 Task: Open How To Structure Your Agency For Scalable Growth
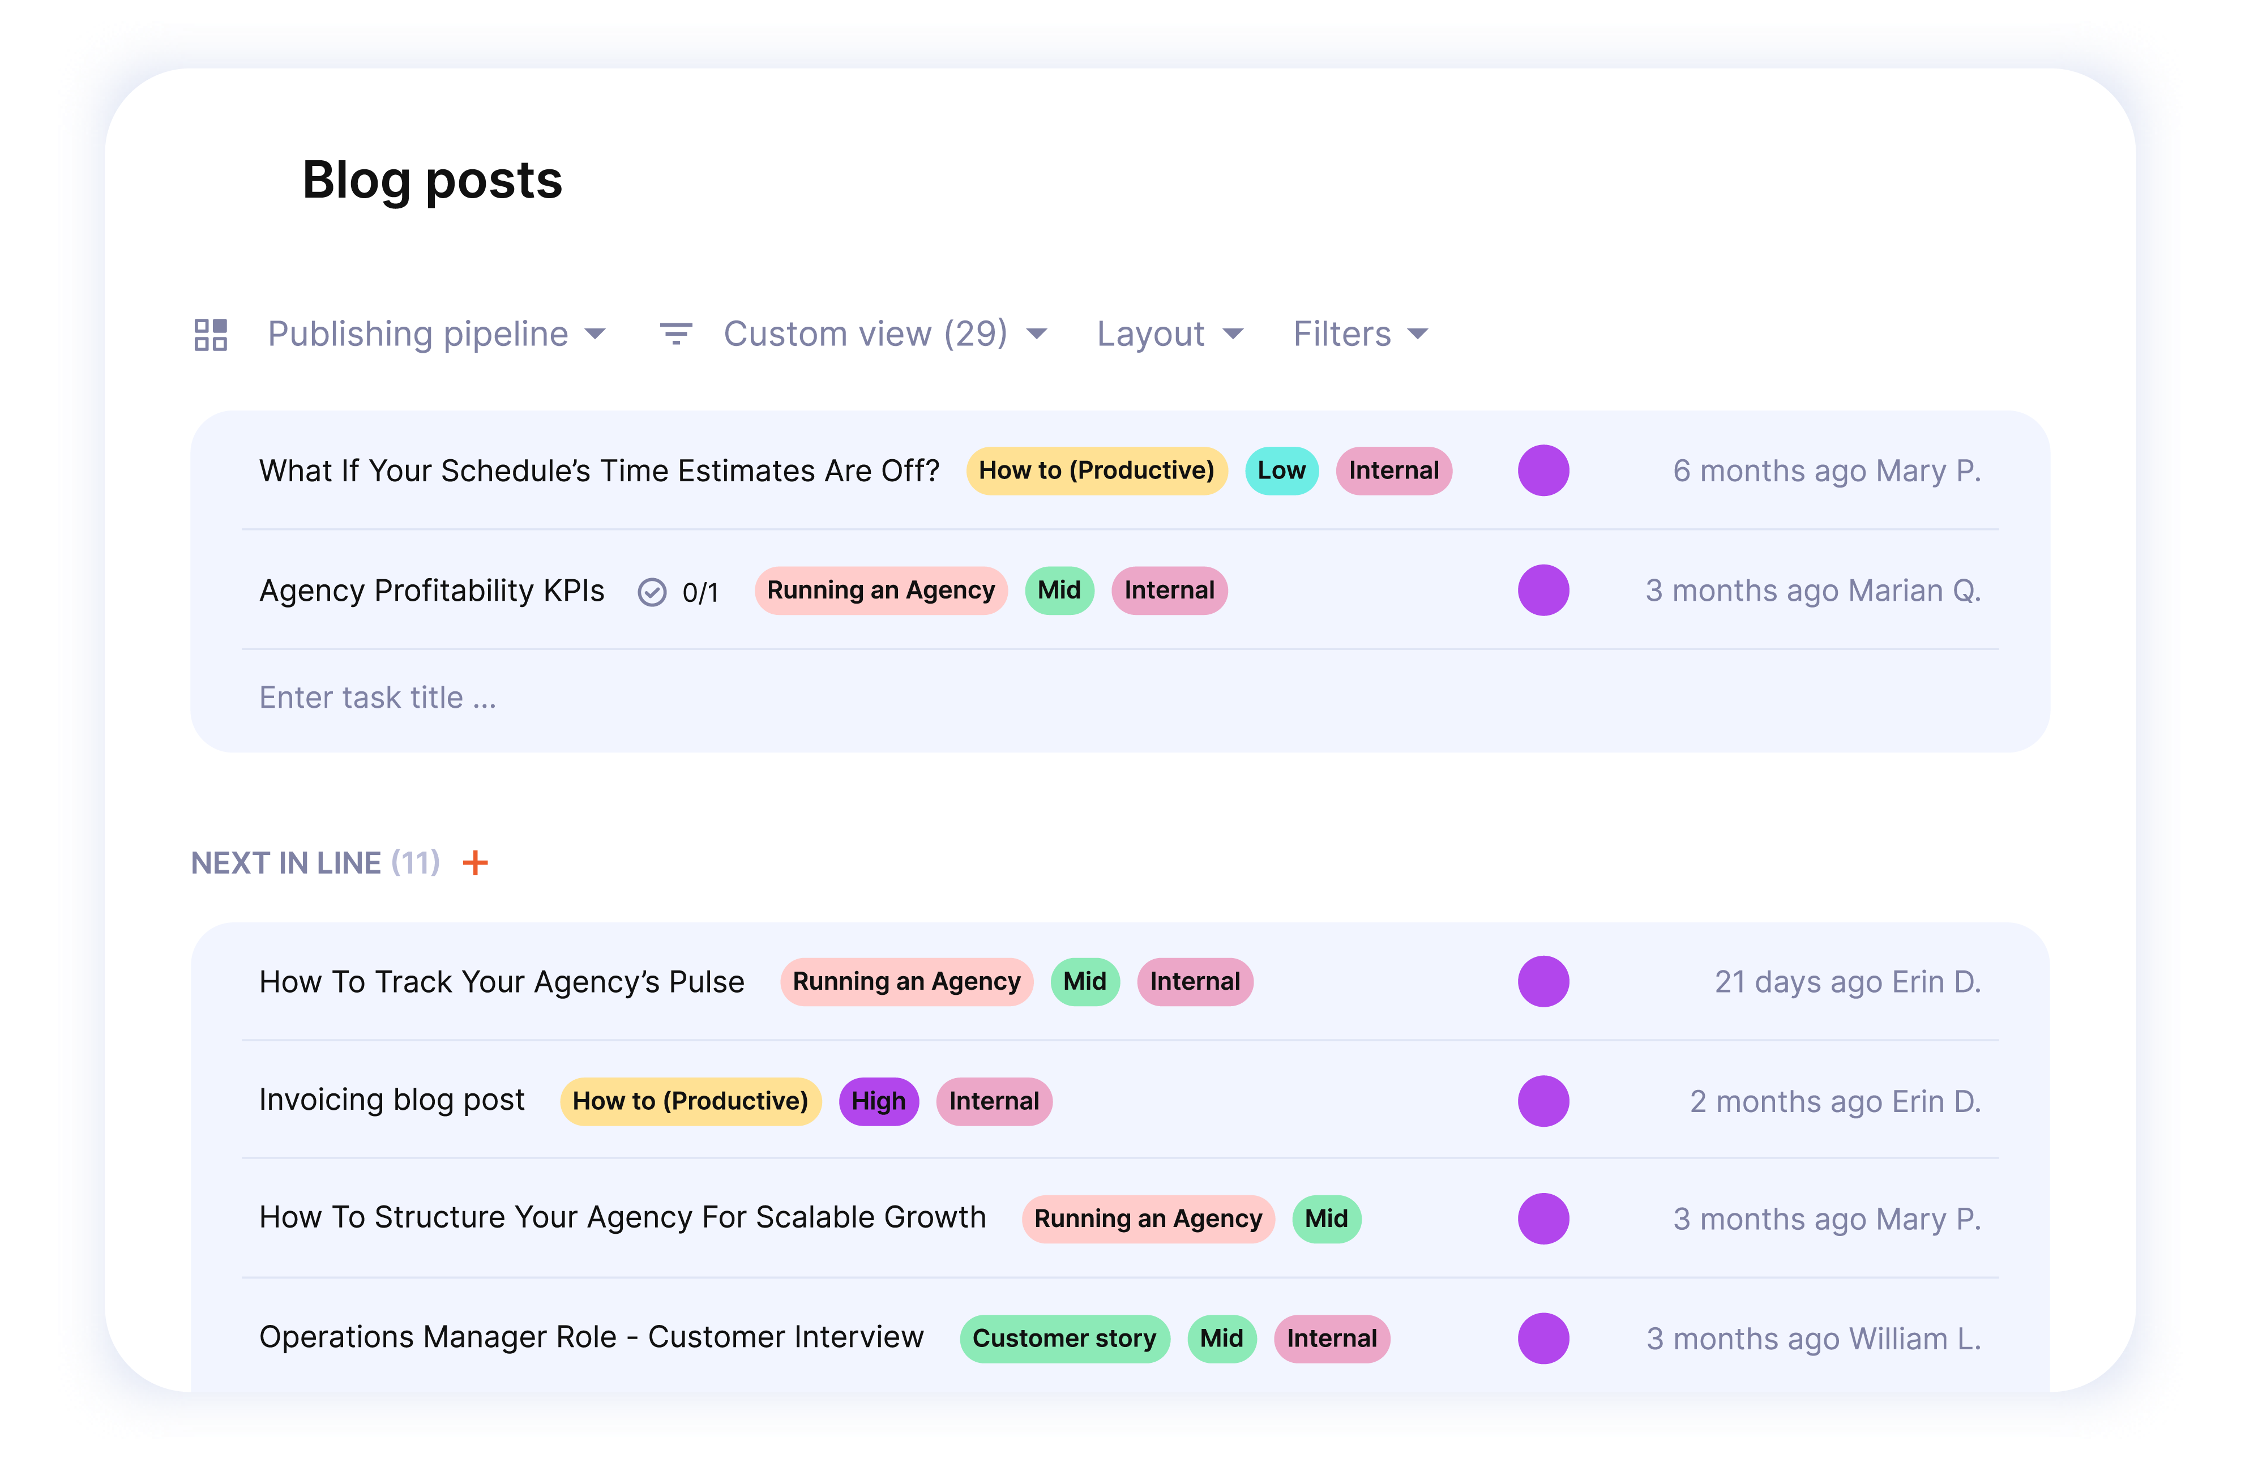pyautogui.click(x=622, y=1218)
